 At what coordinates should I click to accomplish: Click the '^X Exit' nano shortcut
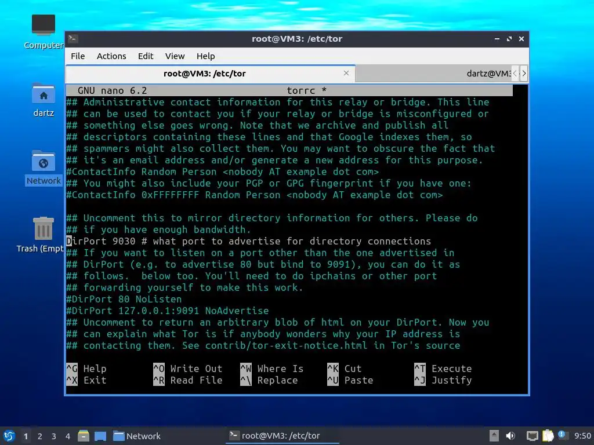[86, 380]
